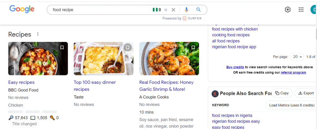Screen dimensions: 317x129
Task: Click the K logo of People Also Search For
Action: pyautogui.click(x=215, y=94)
